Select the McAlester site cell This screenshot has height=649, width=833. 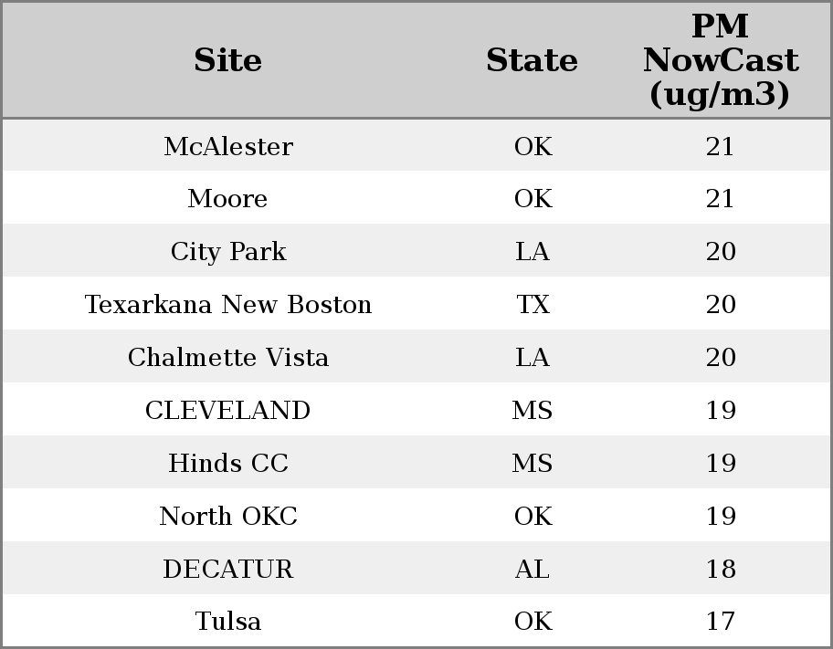coord(228,146)
